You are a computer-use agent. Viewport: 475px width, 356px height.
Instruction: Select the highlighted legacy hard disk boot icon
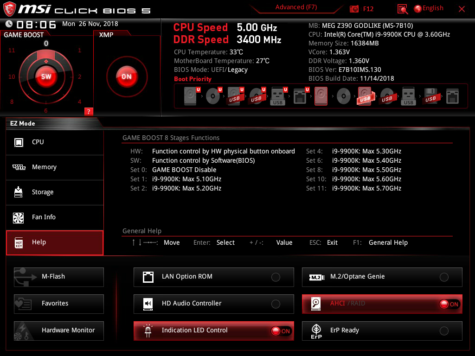(x=321, y=96)
